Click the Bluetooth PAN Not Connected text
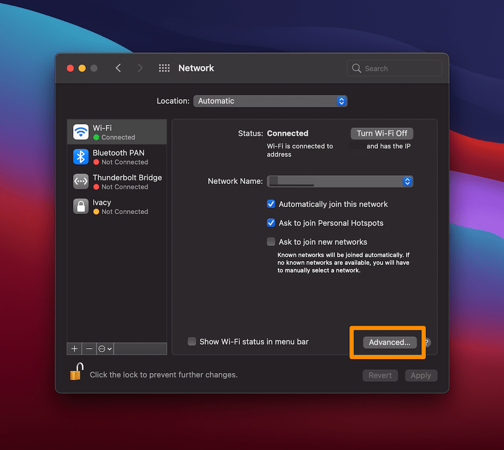The image size is (504, 450). click(x=124, y=162)
